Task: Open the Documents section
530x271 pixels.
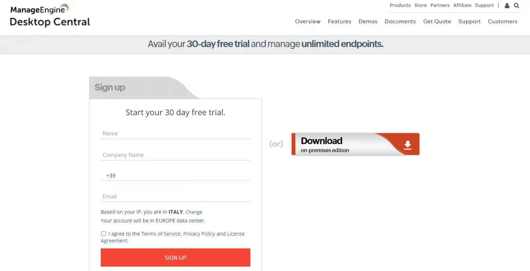Action: 400,21
